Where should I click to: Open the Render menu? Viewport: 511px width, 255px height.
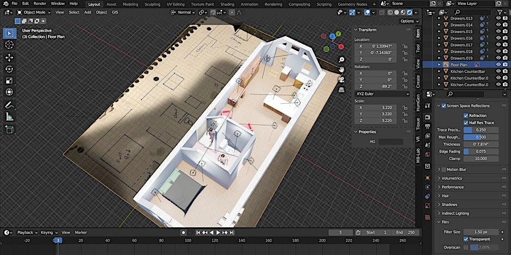40,4
